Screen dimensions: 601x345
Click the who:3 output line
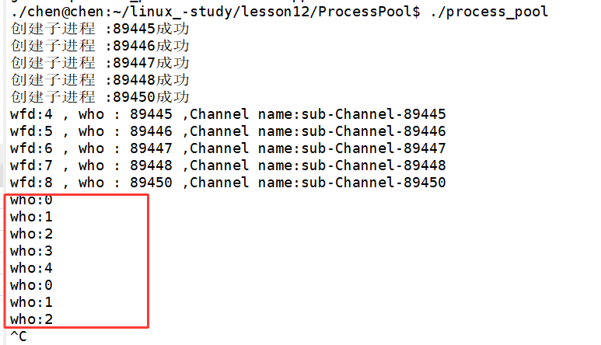pos(31,251)
